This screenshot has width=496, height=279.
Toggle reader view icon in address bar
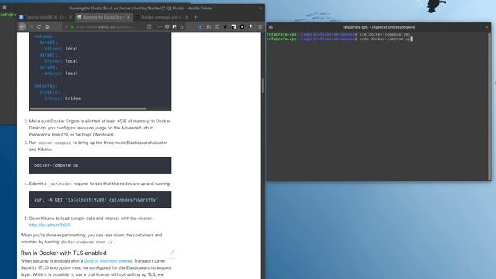(x=150, y=27)
